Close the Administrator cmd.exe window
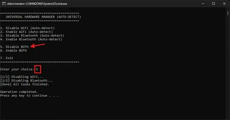Image resolution: width=230 pixels, height=120 pixels. coord(224,4)
